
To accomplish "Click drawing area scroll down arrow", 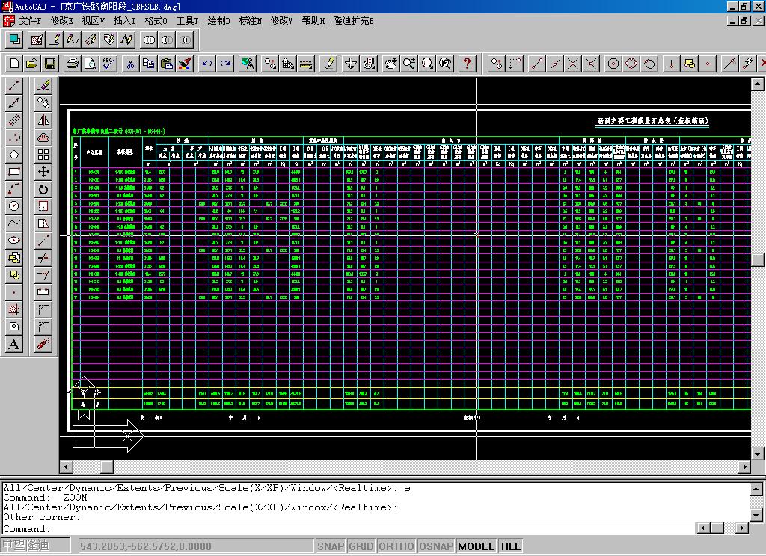I will (x=757, y=454).
